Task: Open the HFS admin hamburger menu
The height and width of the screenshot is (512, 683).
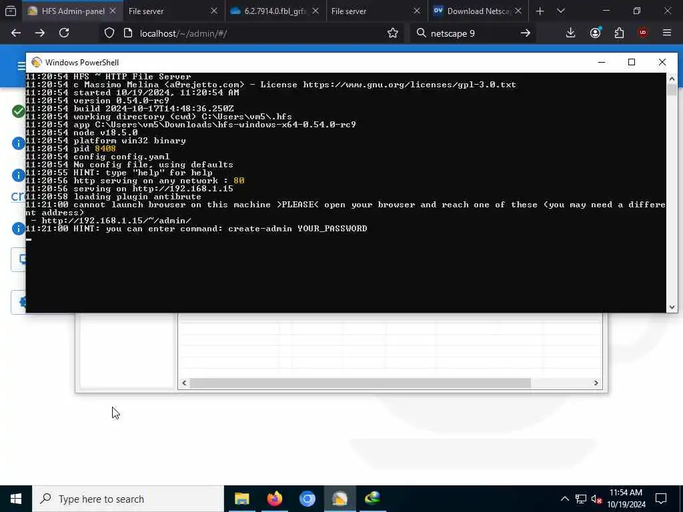Action: (x=21, y=66)
